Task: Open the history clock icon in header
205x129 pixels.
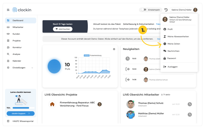Action: [166, 10]
